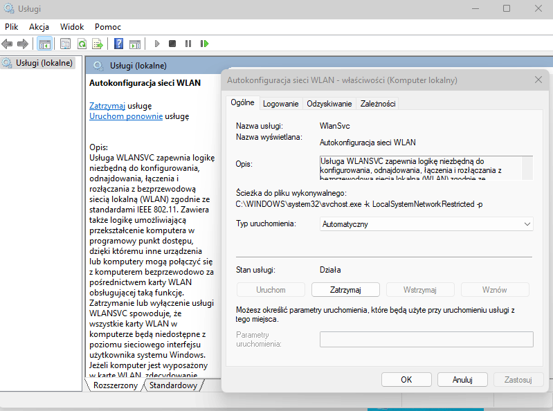Toggle the action pane toolbar icon
553x411 pixels.
pos(135,44)
